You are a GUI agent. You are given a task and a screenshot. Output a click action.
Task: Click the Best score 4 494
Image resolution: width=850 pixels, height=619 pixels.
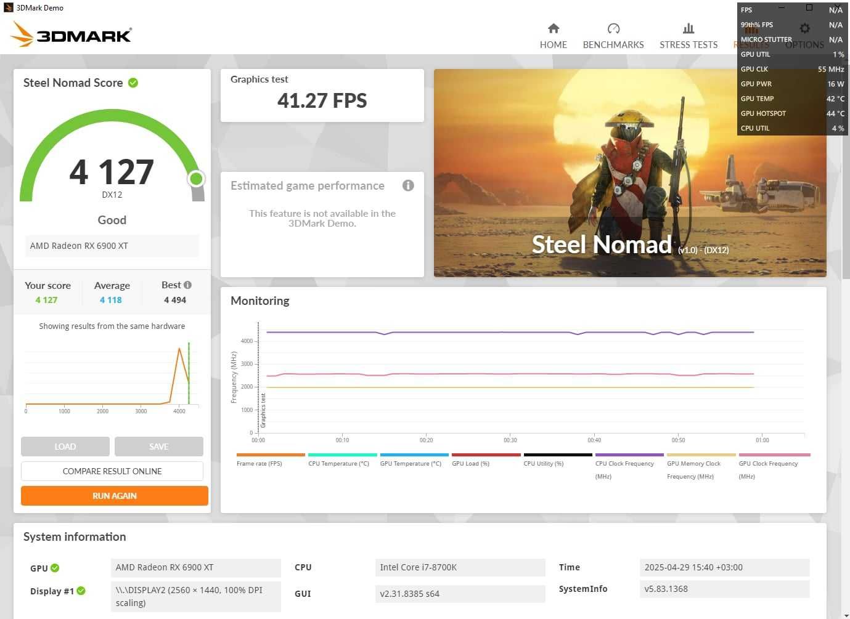tap(175, 300)
